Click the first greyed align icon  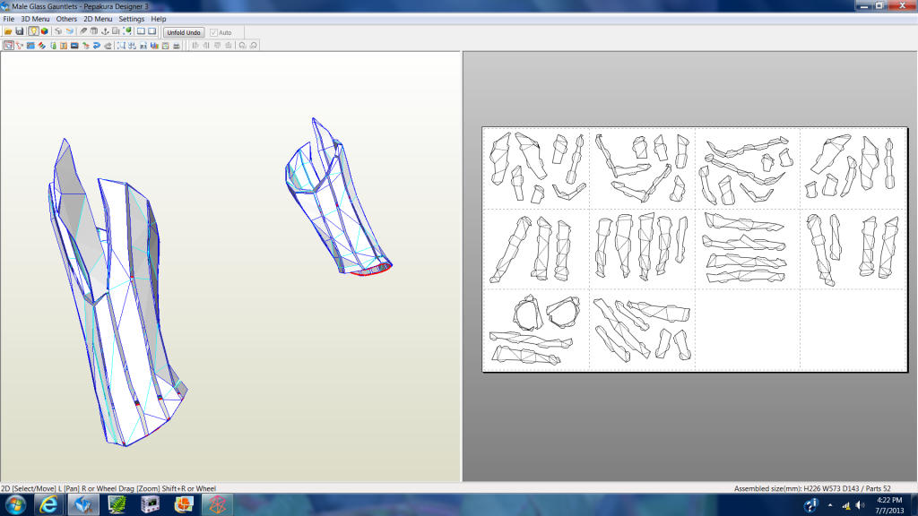tap(195, 45)
